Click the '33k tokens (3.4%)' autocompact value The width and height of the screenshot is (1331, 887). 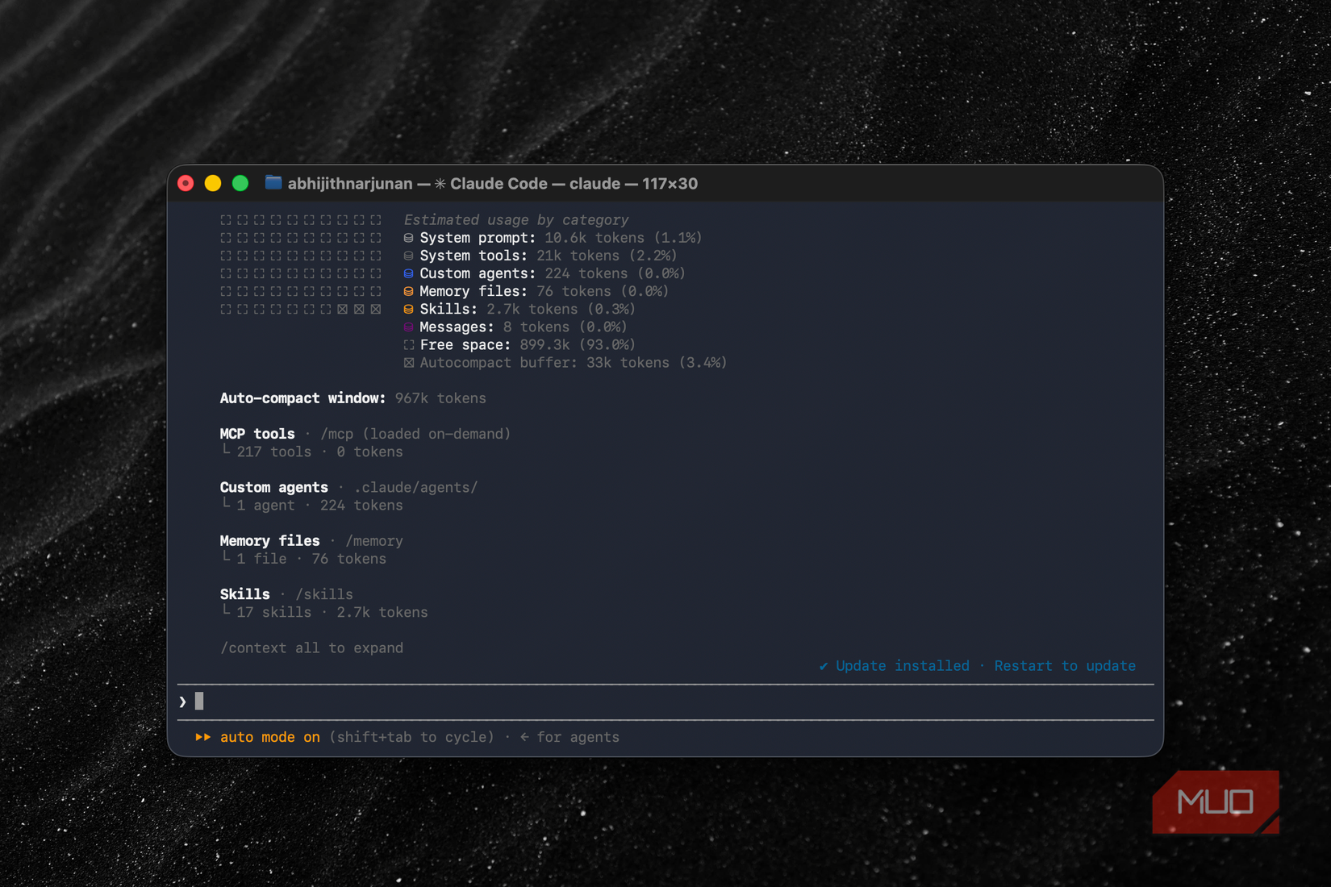coord(657,363)
